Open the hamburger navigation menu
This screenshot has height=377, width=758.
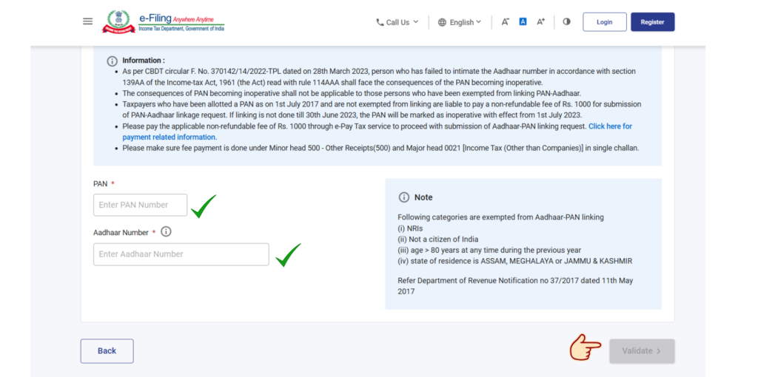(x=87, y=21)
